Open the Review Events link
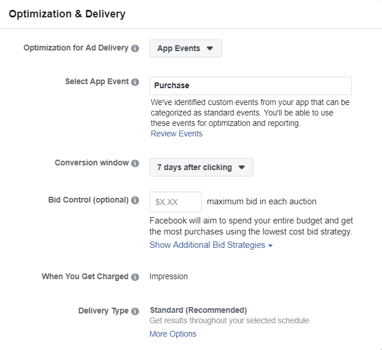This screenshot has width=382, height=350. click(176, 133)
